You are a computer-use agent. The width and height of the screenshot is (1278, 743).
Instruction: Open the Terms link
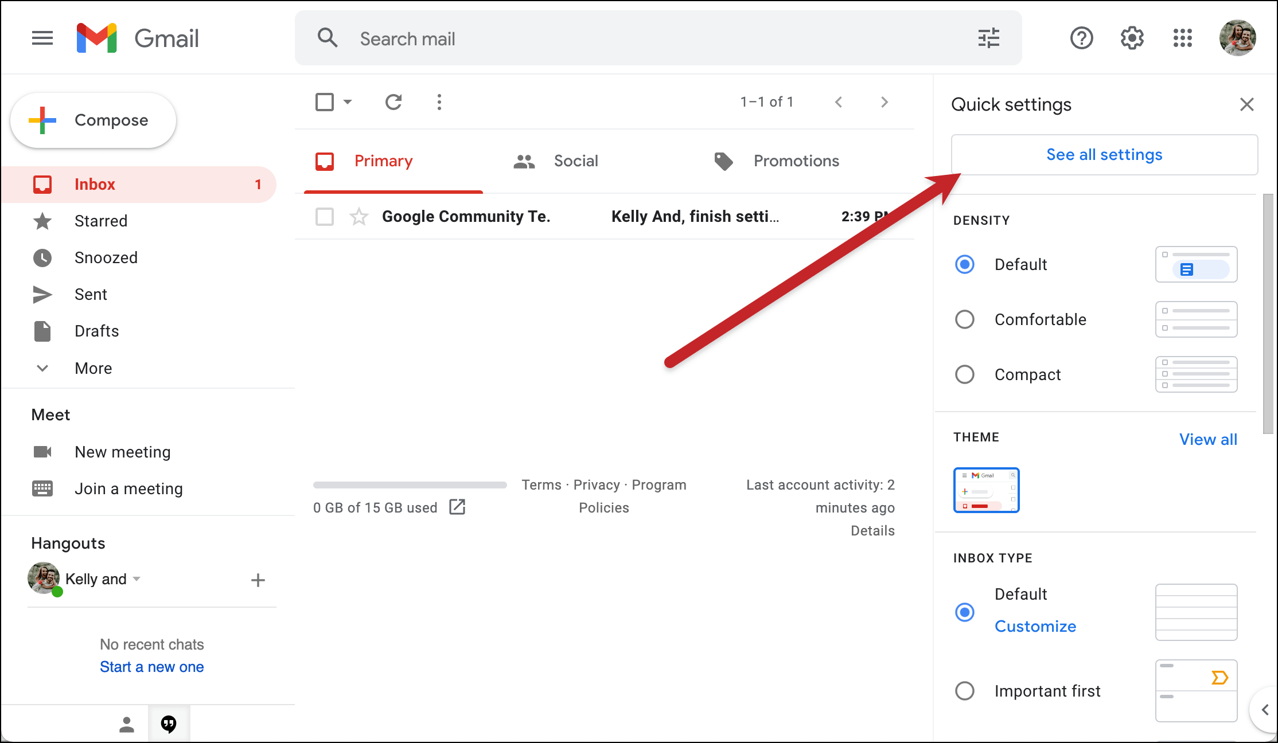[x=541, y=485]
